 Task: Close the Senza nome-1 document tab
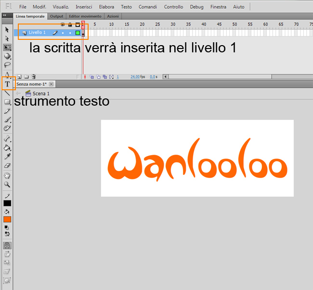[52, 84]
